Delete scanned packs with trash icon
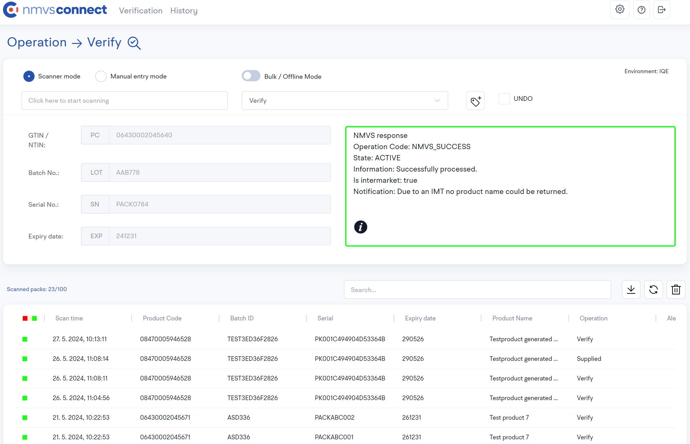This screenshot has height=444, width=690. tap(676, 290)
